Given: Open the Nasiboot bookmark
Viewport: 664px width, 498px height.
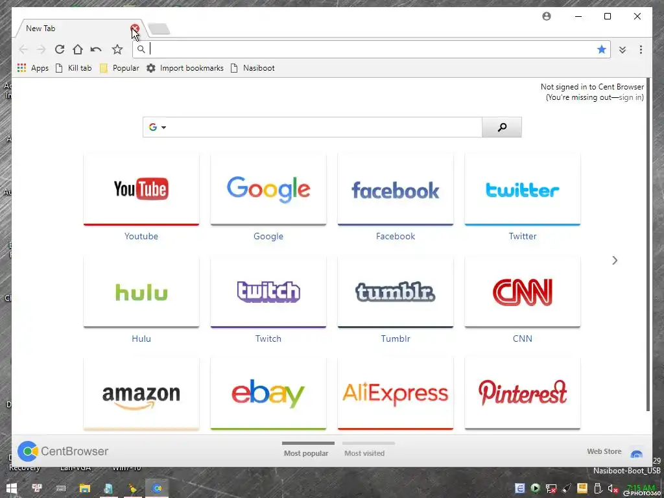Looking at the screenshot, I should [253, 68].
